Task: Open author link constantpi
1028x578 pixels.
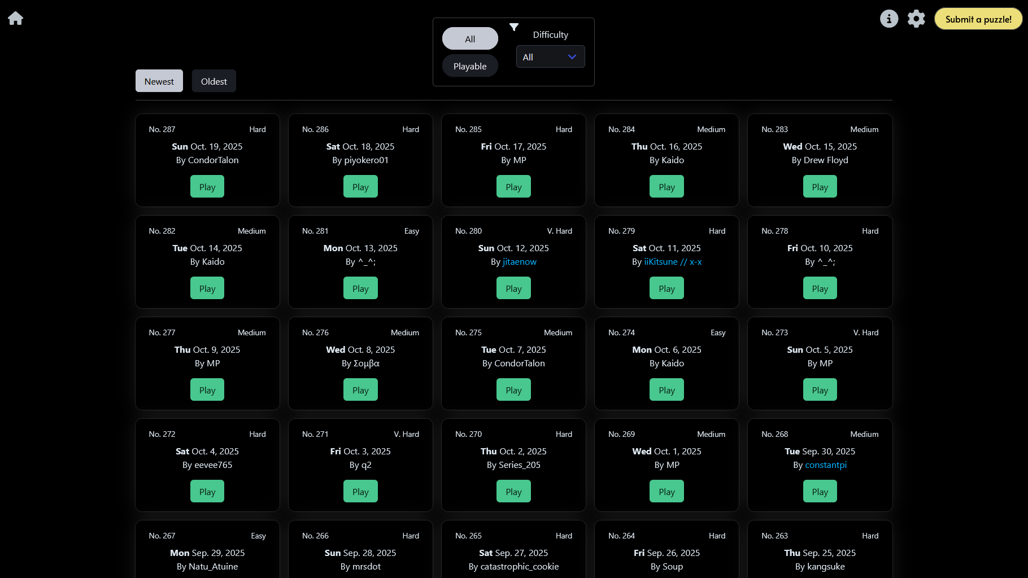Action: pyautogui.click(x=825, y=465)
